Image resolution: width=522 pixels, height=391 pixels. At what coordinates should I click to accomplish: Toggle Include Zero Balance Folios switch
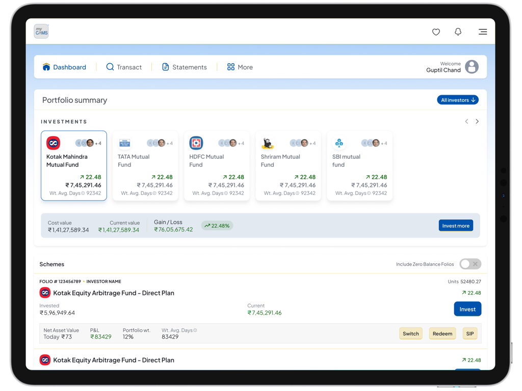pos(469,264)
